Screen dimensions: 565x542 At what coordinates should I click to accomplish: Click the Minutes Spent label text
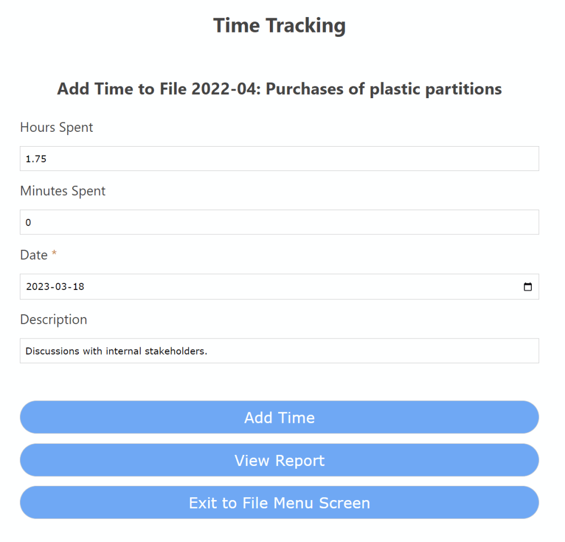coord(62,191)
